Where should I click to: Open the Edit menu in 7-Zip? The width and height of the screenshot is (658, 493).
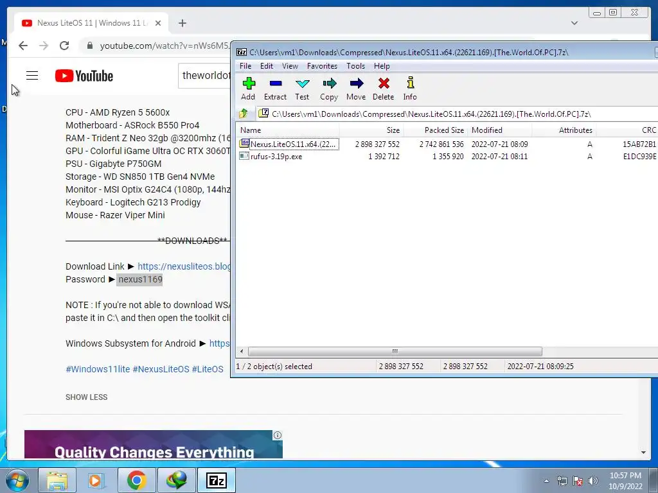coord(267,66)
